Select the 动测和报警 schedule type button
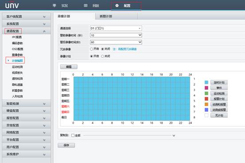Screen dimensions: 245x163 click(x=219, y=104)
